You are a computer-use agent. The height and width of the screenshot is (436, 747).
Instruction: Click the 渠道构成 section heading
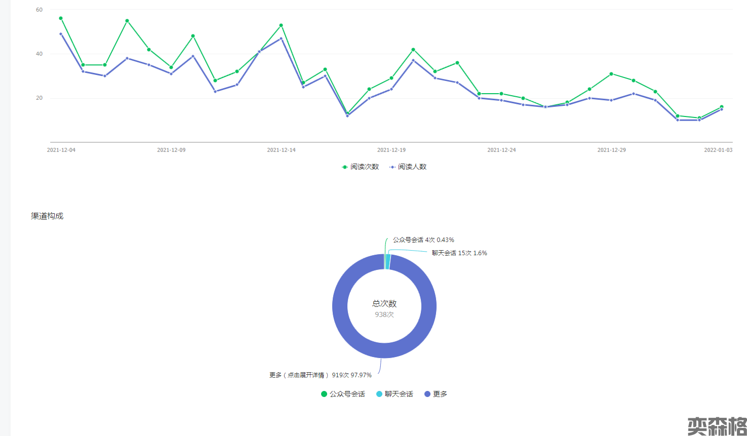pos(47,216)
